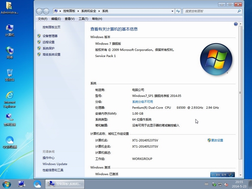This screenshot has width=252, height=189.
Task: Open 系统保护 link
Action: [x=48, y=48]
